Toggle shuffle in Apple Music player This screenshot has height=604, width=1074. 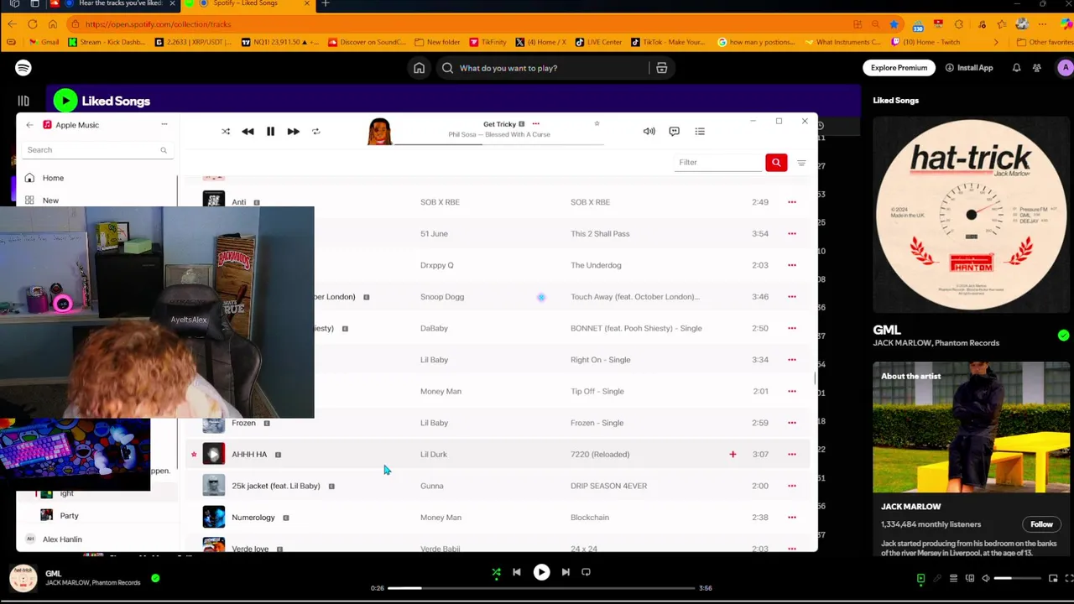point(226,131)
